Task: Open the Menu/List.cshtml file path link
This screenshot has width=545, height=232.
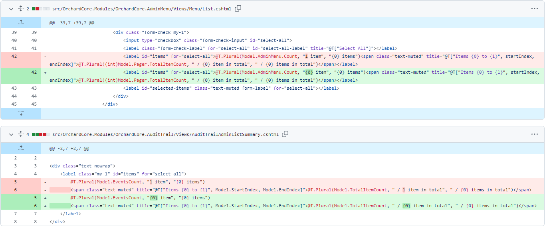Action: tap(142, 9)
